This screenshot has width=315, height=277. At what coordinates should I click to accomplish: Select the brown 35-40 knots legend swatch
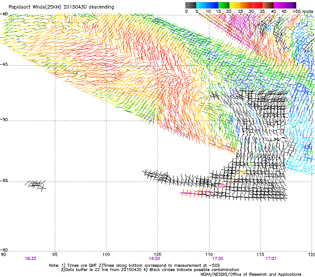tap(268, 5)
